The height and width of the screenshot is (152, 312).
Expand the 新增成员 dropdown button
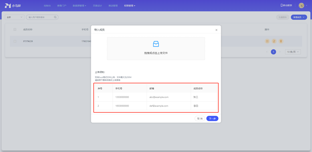click(x=299, y=17)
